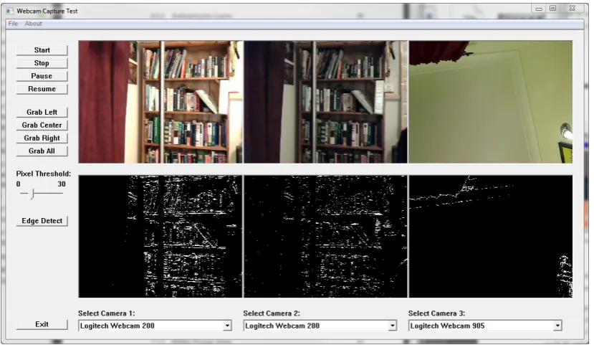Expand the Select Camera 3 dropdown
The width and height of the screenshot is (594, 350).
[557, 326]
